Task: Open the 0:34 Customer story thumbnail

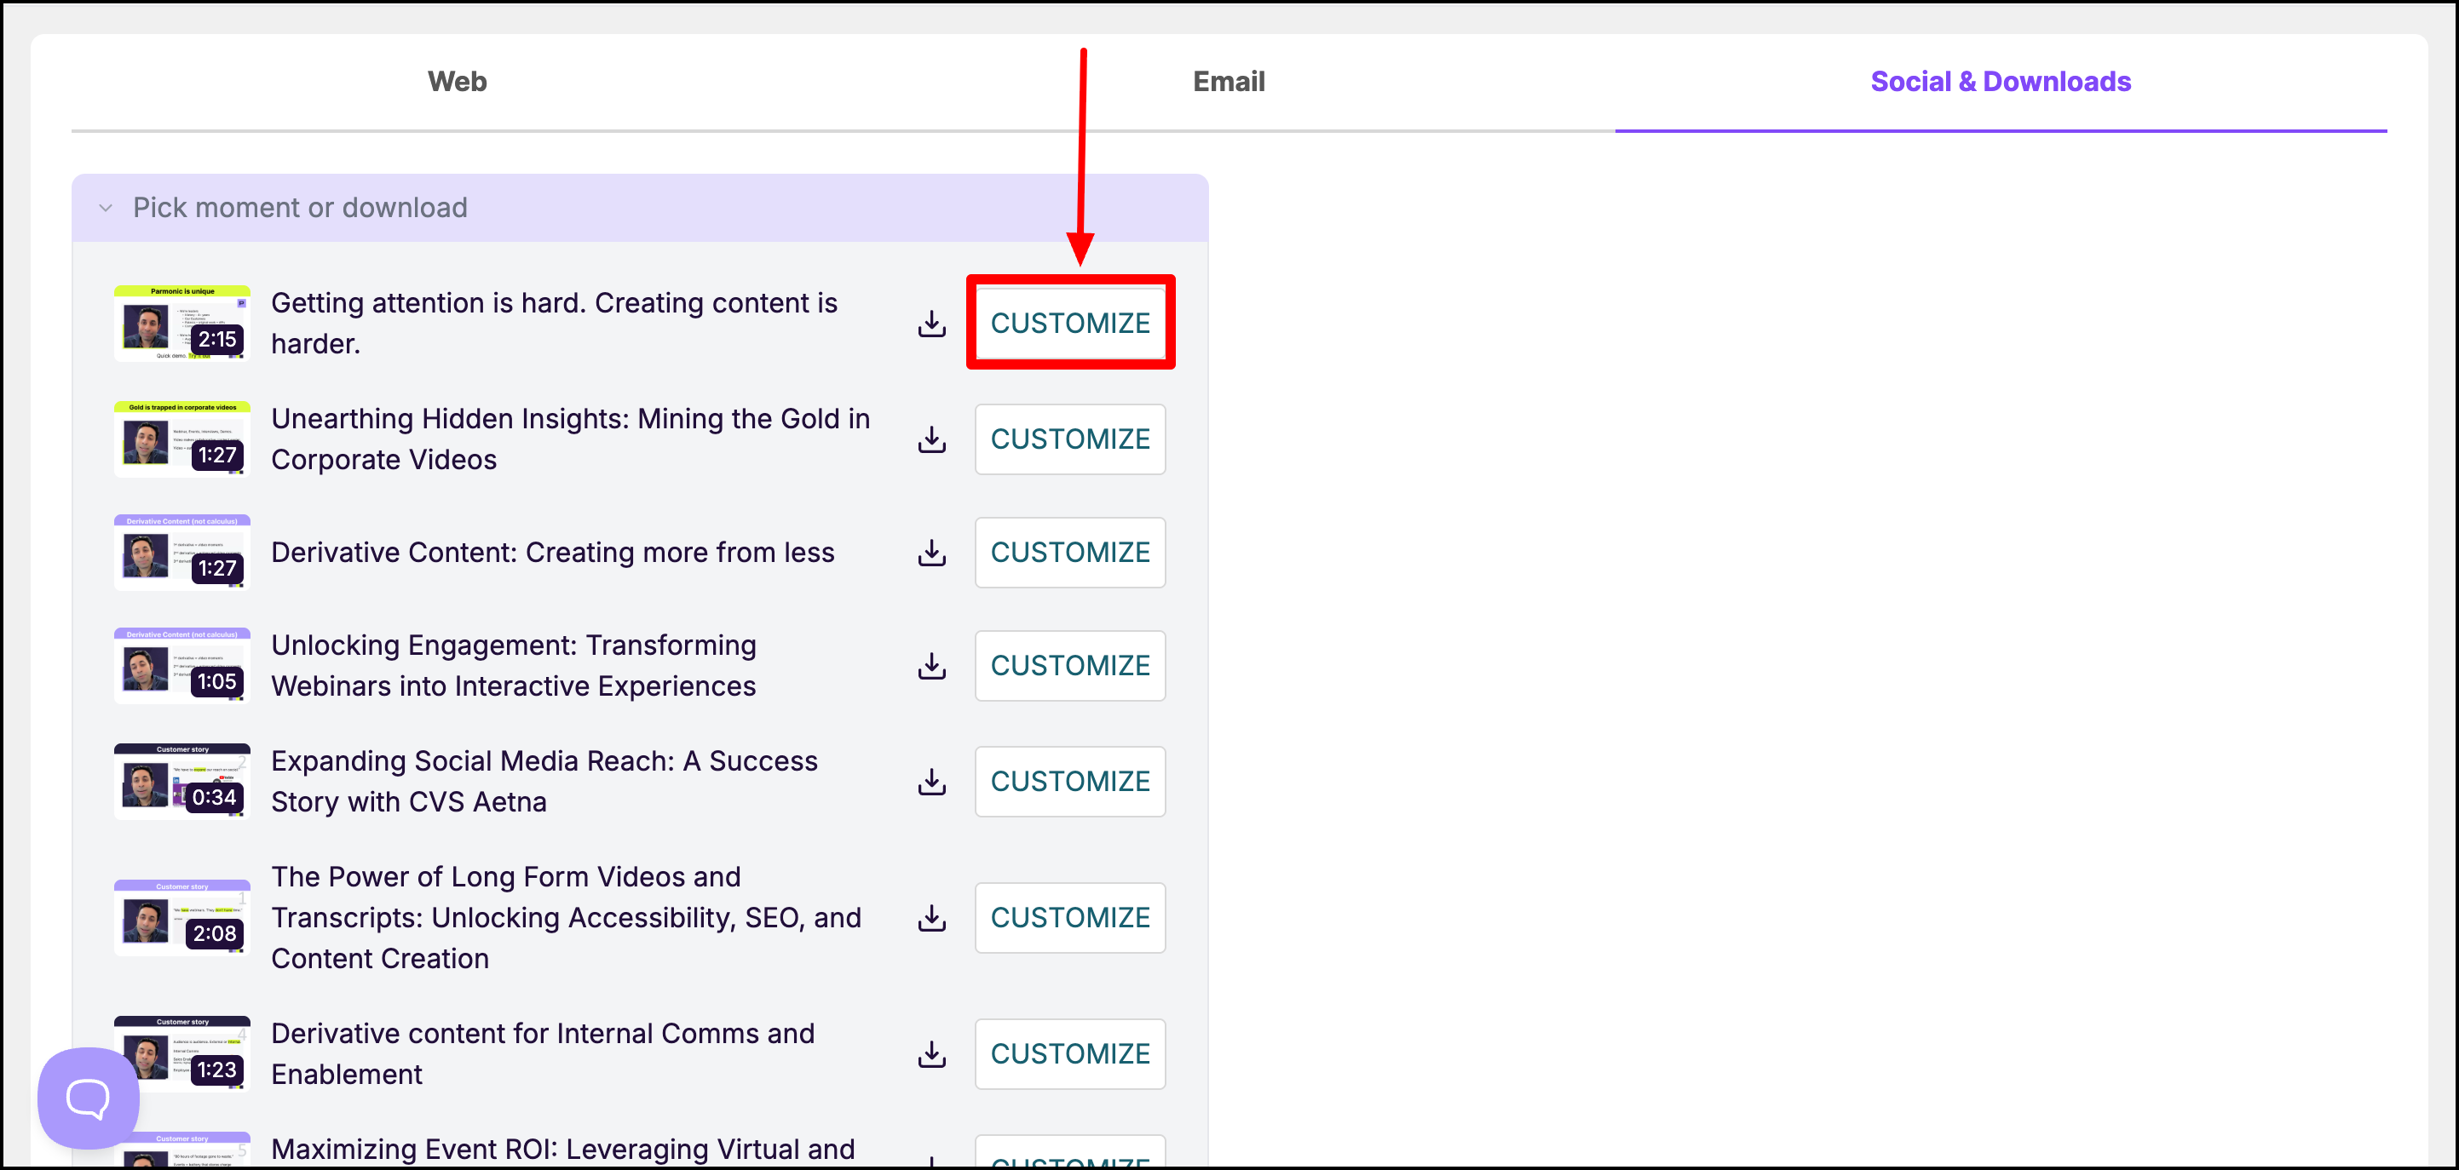Action: click(x=181, y=782)
